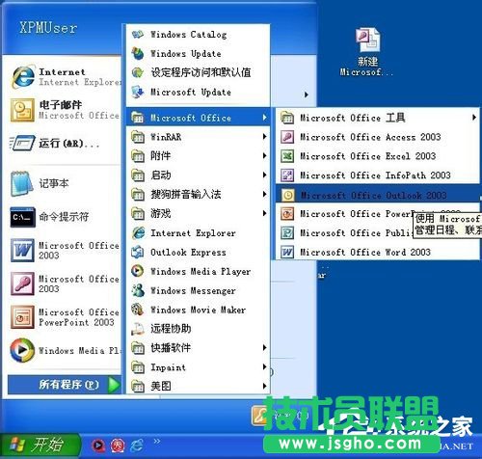The height and width of the screenshot is (459, 482).
Task: Select Microsoft Office Outlook 2003 entry
Action: pyautogui.click(x=378, y=195)
